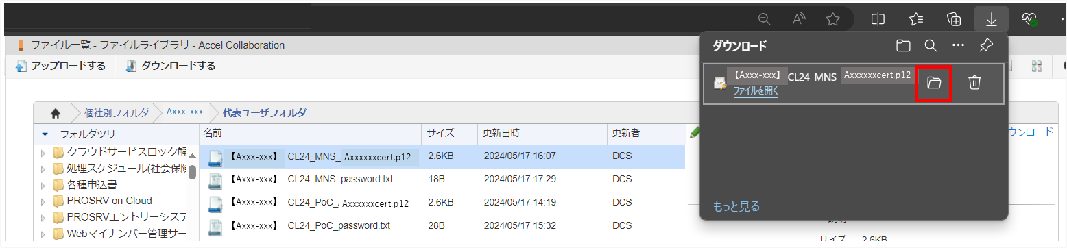Select クラウドサービスロック解 folder in tree
1067x248 pixels.
(x=126, y=152)
